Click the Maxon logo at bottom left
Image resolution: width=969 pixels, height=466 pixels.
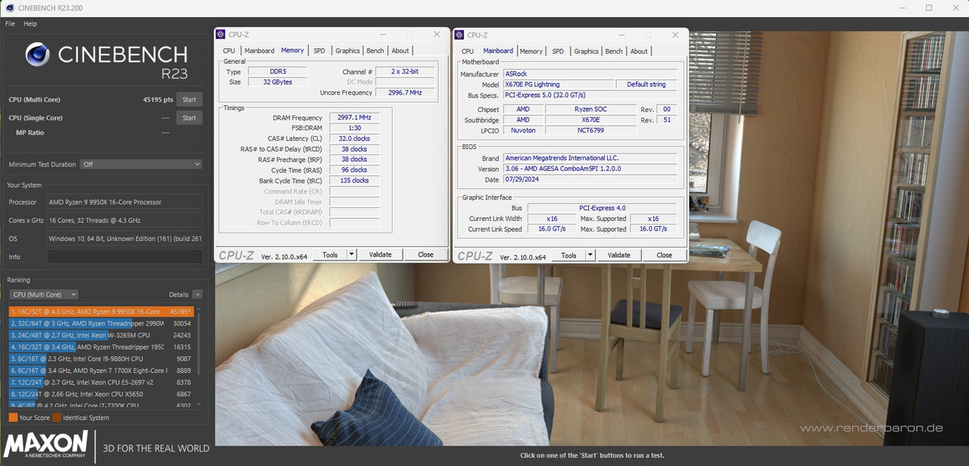point(45,444)
